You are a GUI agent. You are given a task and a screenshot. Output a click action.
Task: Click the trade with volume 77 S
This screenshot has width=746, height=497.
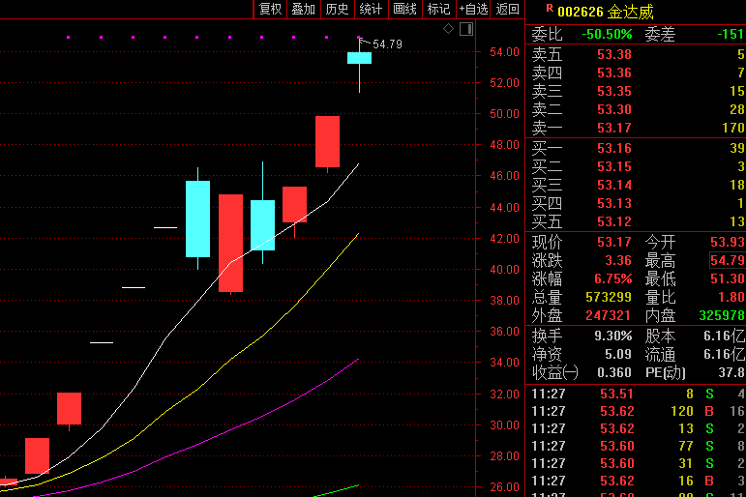638,446
